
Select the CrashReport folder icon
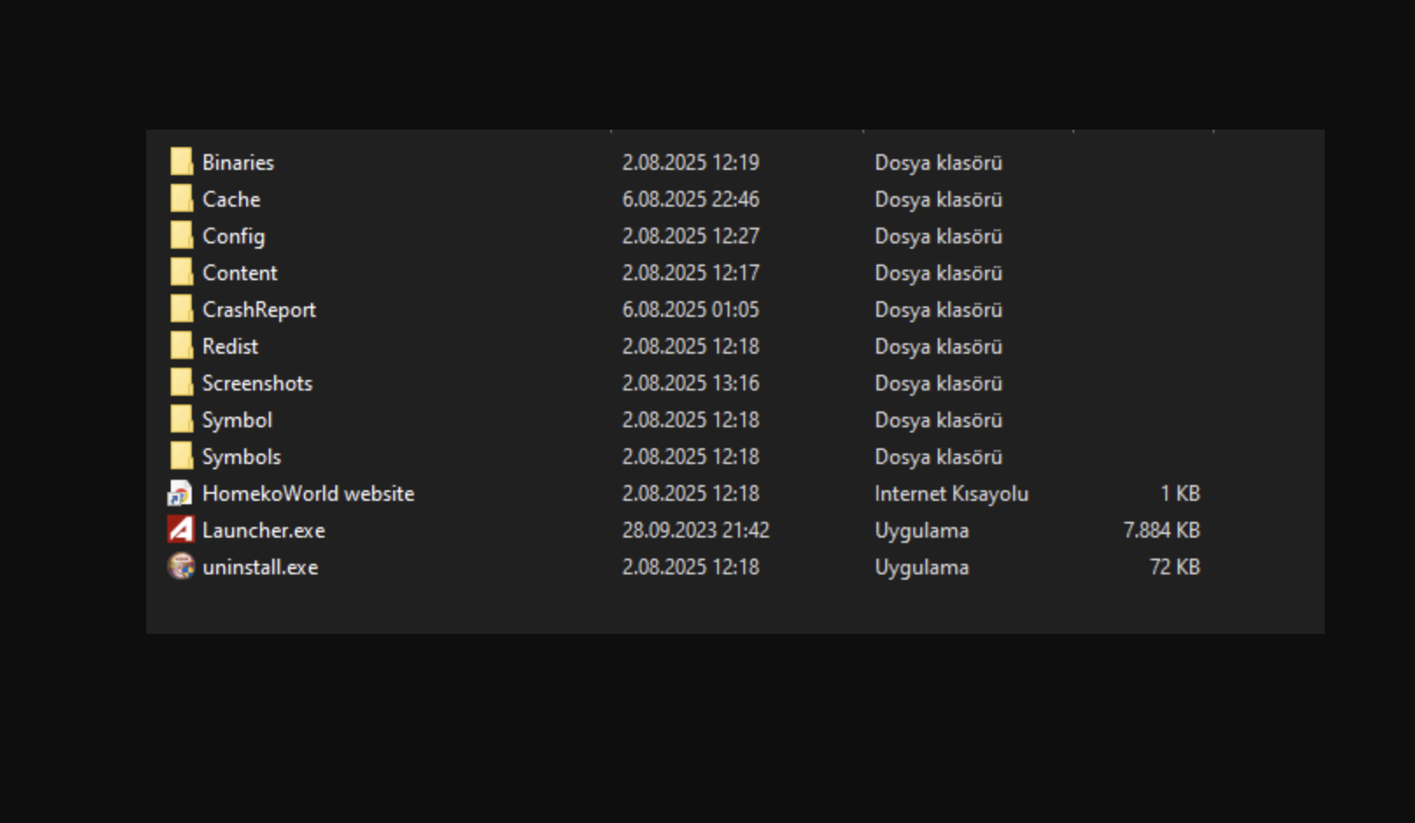(181, 309)
